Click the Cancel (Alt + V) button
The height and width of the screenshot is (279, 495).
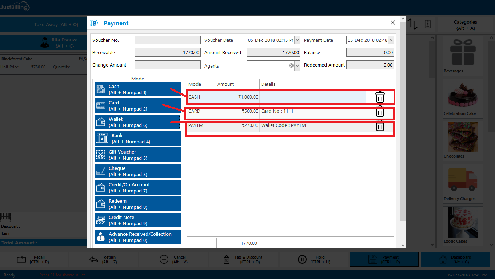173,259
